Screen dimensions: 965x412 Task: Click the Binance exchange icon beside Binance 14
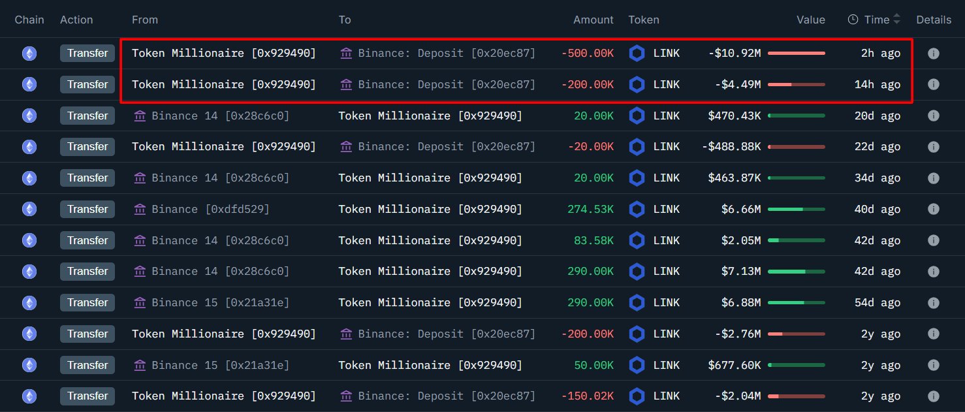140,116
